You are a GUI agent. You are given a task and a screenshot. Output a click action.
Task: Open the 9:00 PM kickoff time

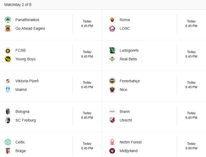(x=191, y=148)
